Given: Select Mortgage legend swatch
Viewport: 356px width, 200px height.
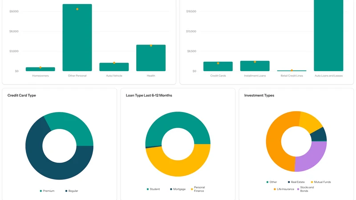Looking at the screenshot, I should tap(171, 189).
